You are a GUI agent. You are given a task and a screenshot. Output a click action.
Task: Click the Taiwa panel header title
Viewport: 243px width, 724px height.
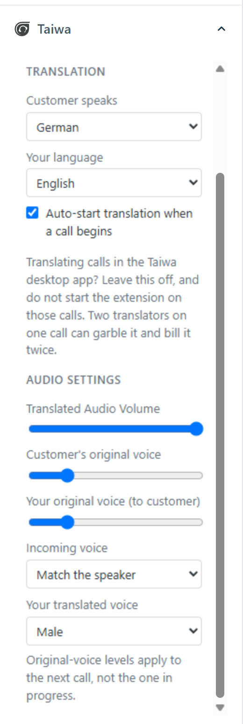54,29
